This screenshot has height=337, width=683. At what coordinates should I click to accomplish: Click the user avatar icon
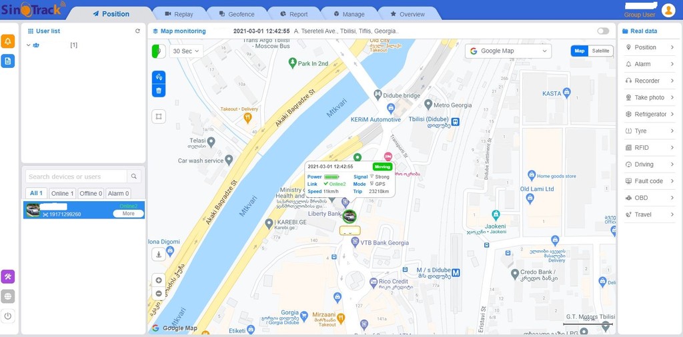pyautogui.click(x=668, y=10)
